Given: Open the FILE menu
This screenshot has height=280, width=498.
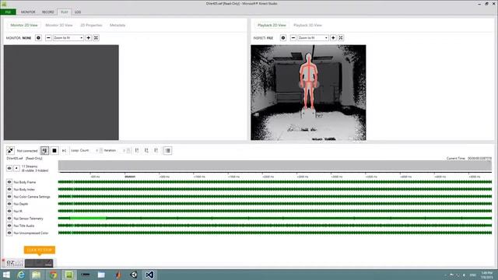Looking at the screenshot, I should click(8, 12).
